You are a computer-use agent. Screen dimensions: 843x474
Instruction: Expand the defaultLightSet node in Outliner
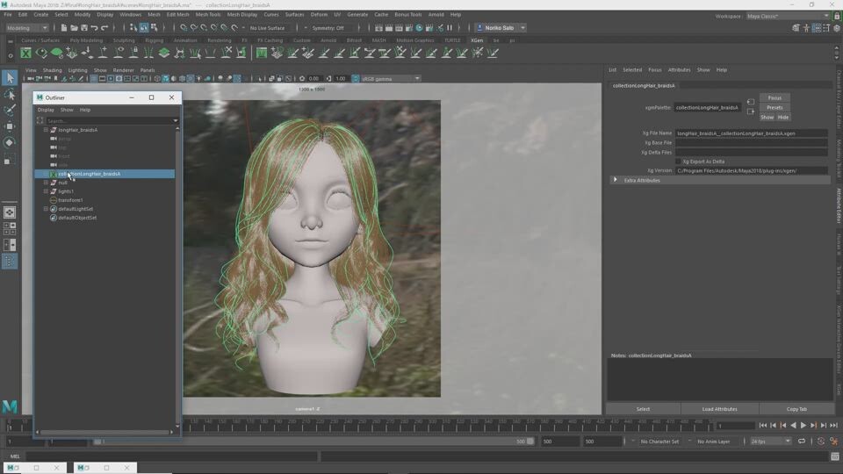[x=46, y=209]
